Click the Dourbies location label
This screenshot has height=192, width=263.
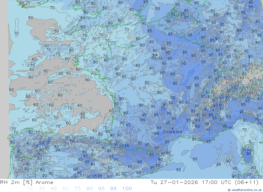(x=172, y=132)
